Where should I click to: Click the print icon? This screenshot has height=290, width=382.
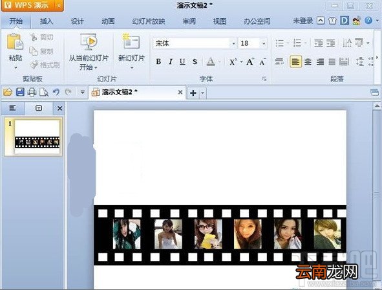32,92
